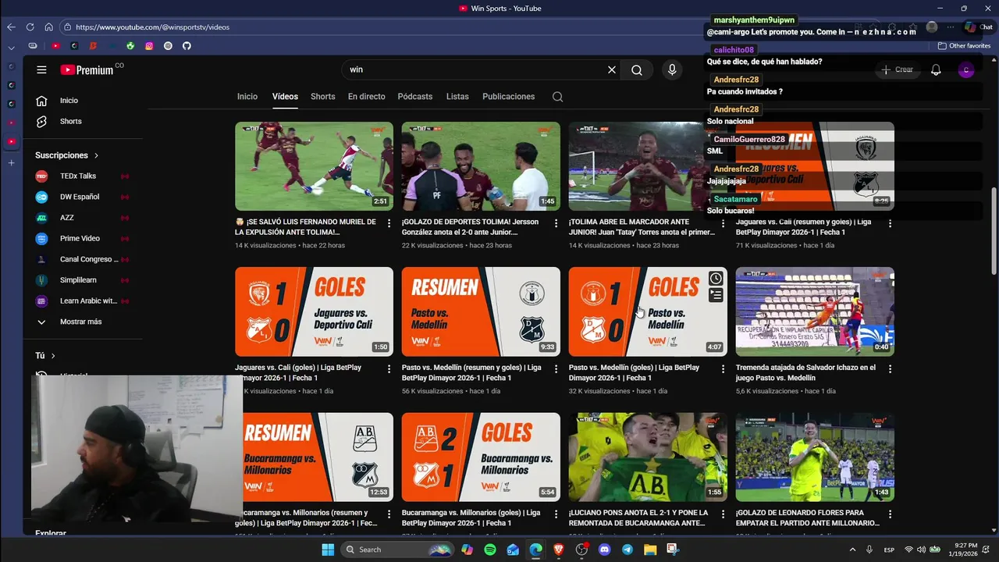999x562 pixels.
Task: Switch to the Shorts channel tab
Action: click(323, 97)
